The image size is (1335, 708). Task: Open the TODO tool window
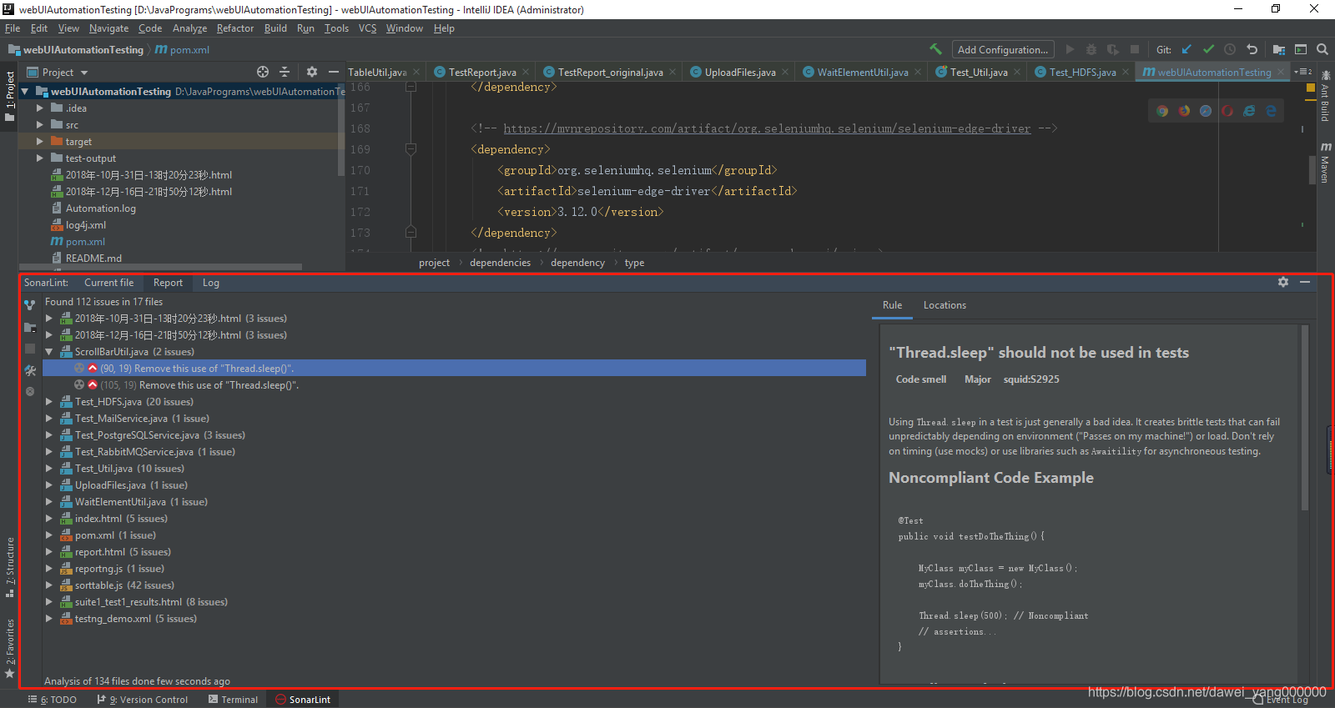tap(53, 700)
